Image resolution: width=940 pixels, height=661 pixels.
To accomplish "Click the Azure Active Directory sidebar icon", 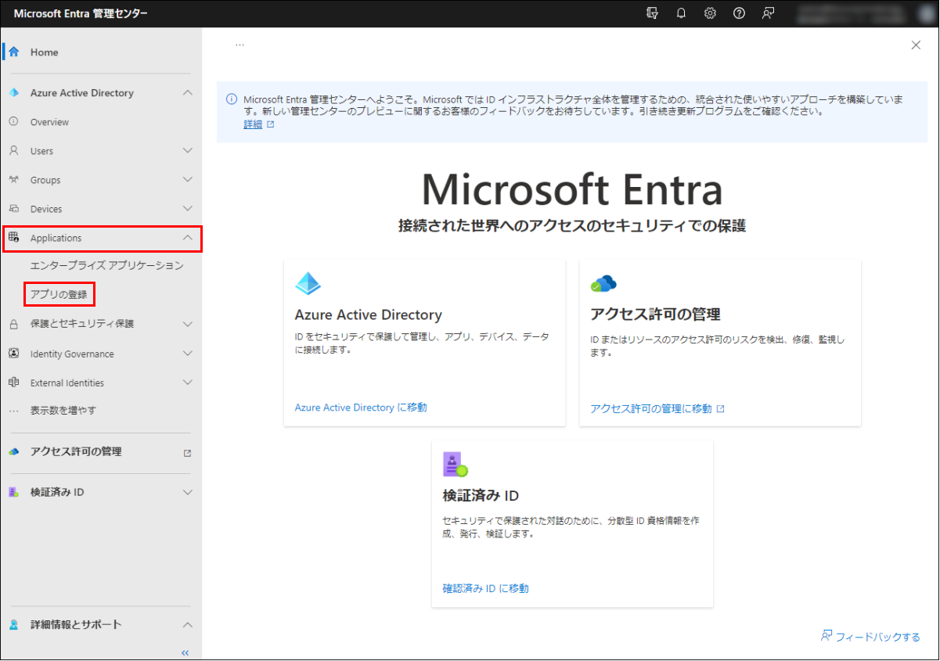I will [x=13, y=93].
